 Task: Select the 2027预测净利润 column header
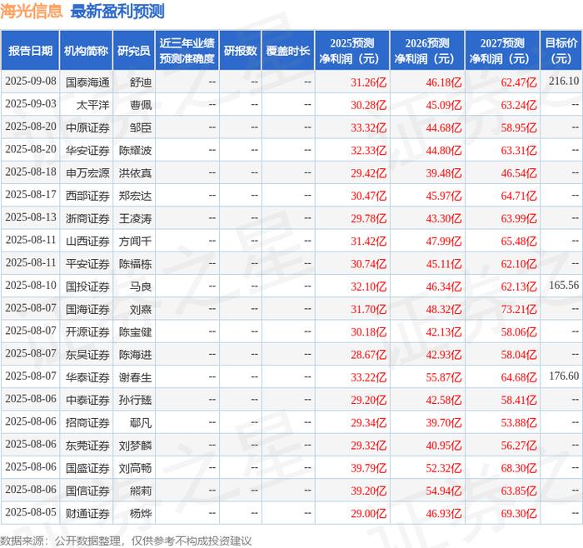502,51
